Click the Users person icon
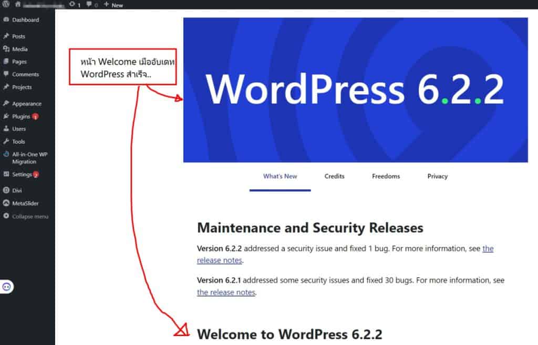 click(x=6, y=129)
